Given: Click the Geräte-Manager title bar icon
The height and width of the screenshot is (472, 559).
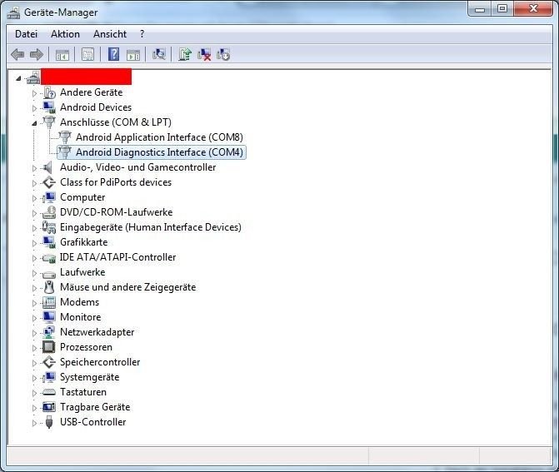Looking at the screenshot, I should 13,12.
